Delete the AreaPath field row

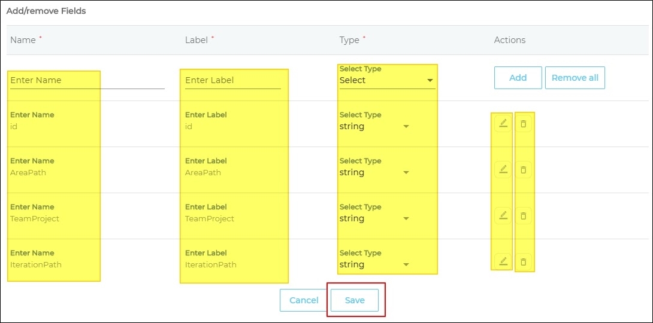point(524,169)
